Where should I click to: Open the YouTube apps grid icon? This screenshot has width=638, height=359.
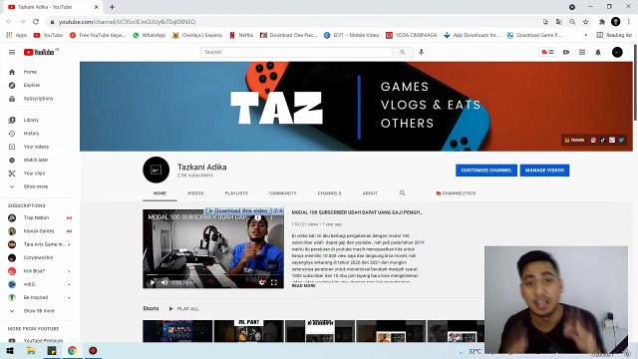pos(582,52)
